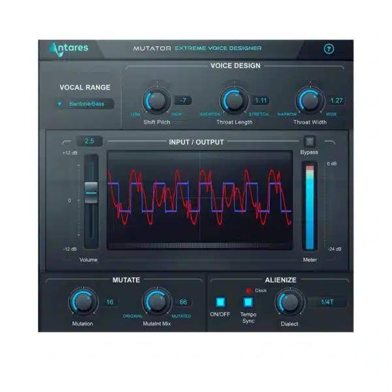Click the ALIENIZE section heading

pyautogui.click(x=280, y=280)
